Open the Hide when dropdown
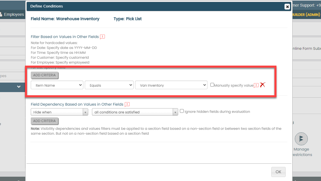This screenshot has height=181, width=321. [x=59, y=112]
